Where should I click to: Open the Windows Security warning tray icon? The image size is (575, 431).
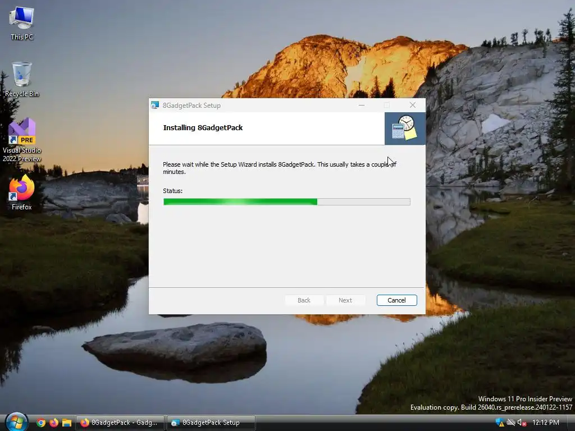pyautogui.click(x=499, y=423)
